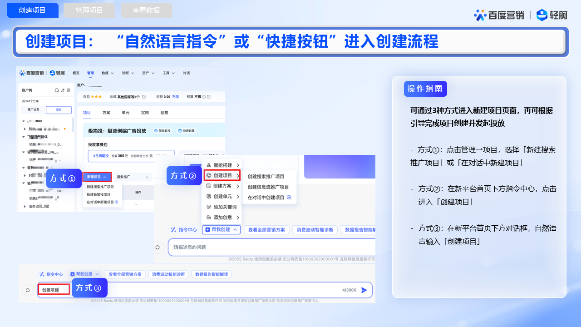Expand the 帮我创建 dropdown with down chevron
This screenshot has width=581, height=327.
point(85,274)
